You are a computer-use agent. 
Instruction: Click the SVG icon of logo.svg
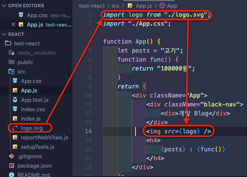click(x=15, y=128)
